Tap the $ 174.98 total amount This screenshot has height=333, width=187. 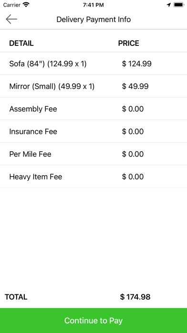135,297
